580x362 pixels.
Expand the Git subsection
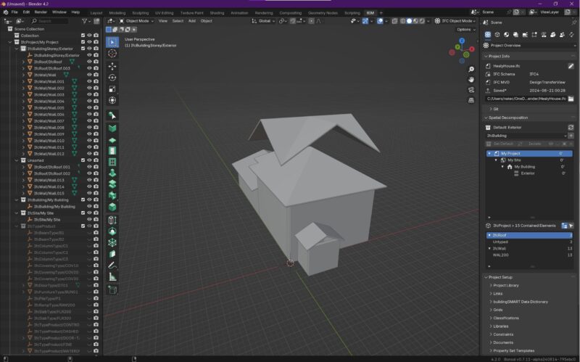495,109
